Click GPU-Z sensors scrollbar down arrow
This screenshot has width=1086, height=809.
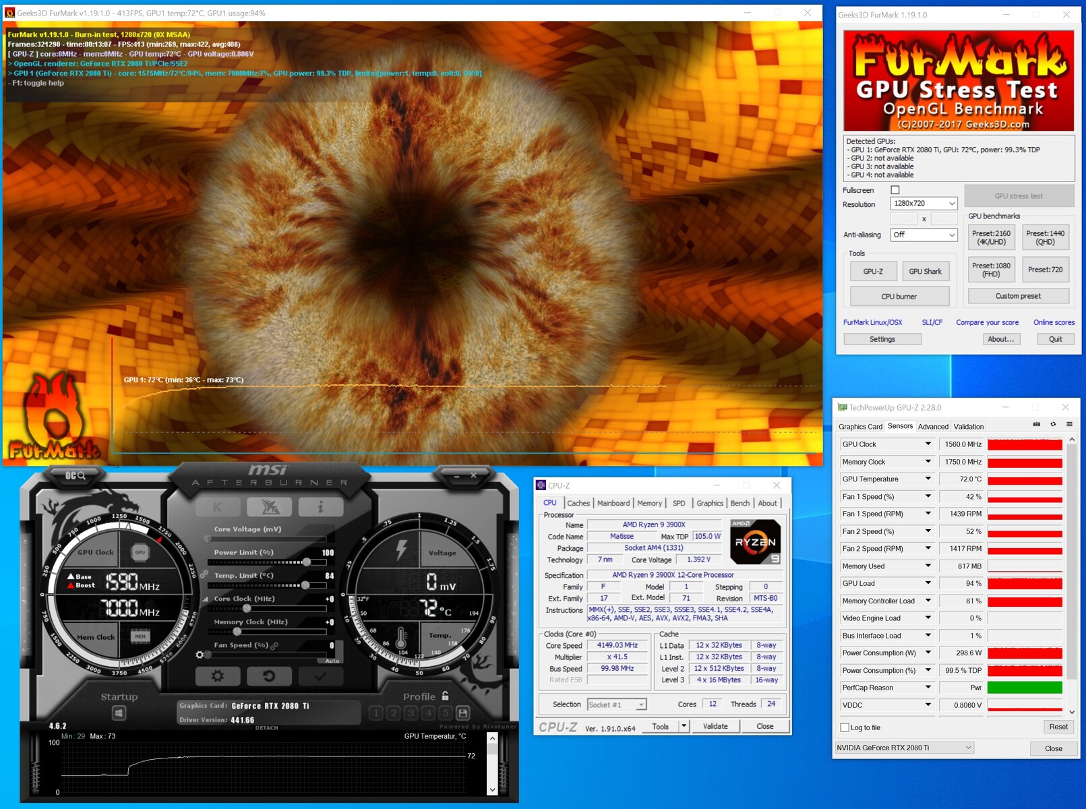click(x=1072, y=712)
